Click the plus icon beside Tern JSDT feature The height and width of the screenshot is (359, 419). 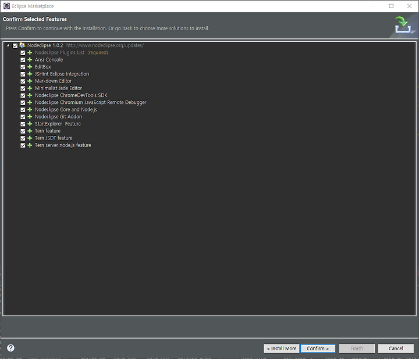pyautogui.click(x=30, y=138)
